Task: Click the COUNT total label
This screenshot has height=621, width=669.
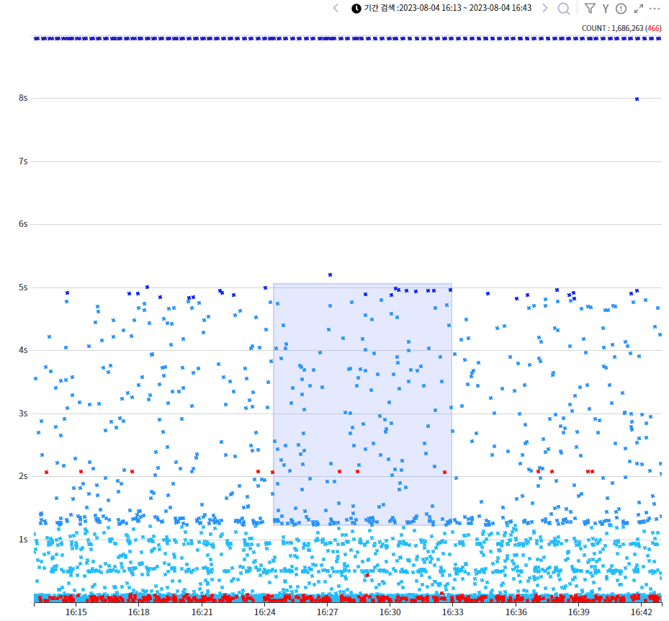Action: (x=612, y=28)
